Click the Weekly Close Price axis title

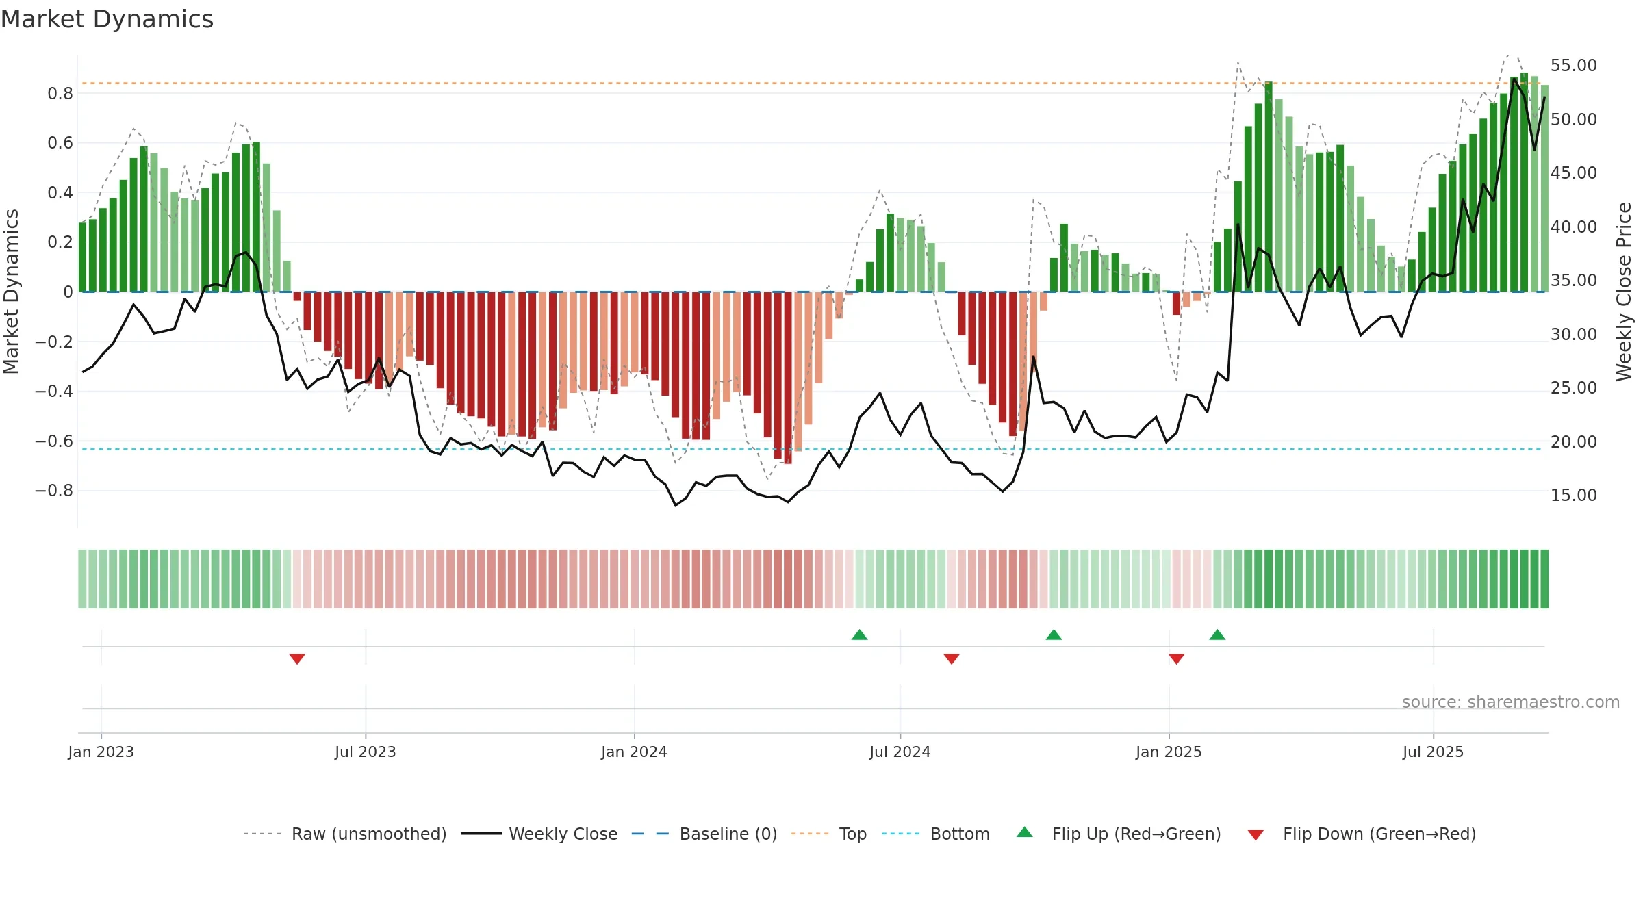pyautogui.click(x=1624, y=292)
